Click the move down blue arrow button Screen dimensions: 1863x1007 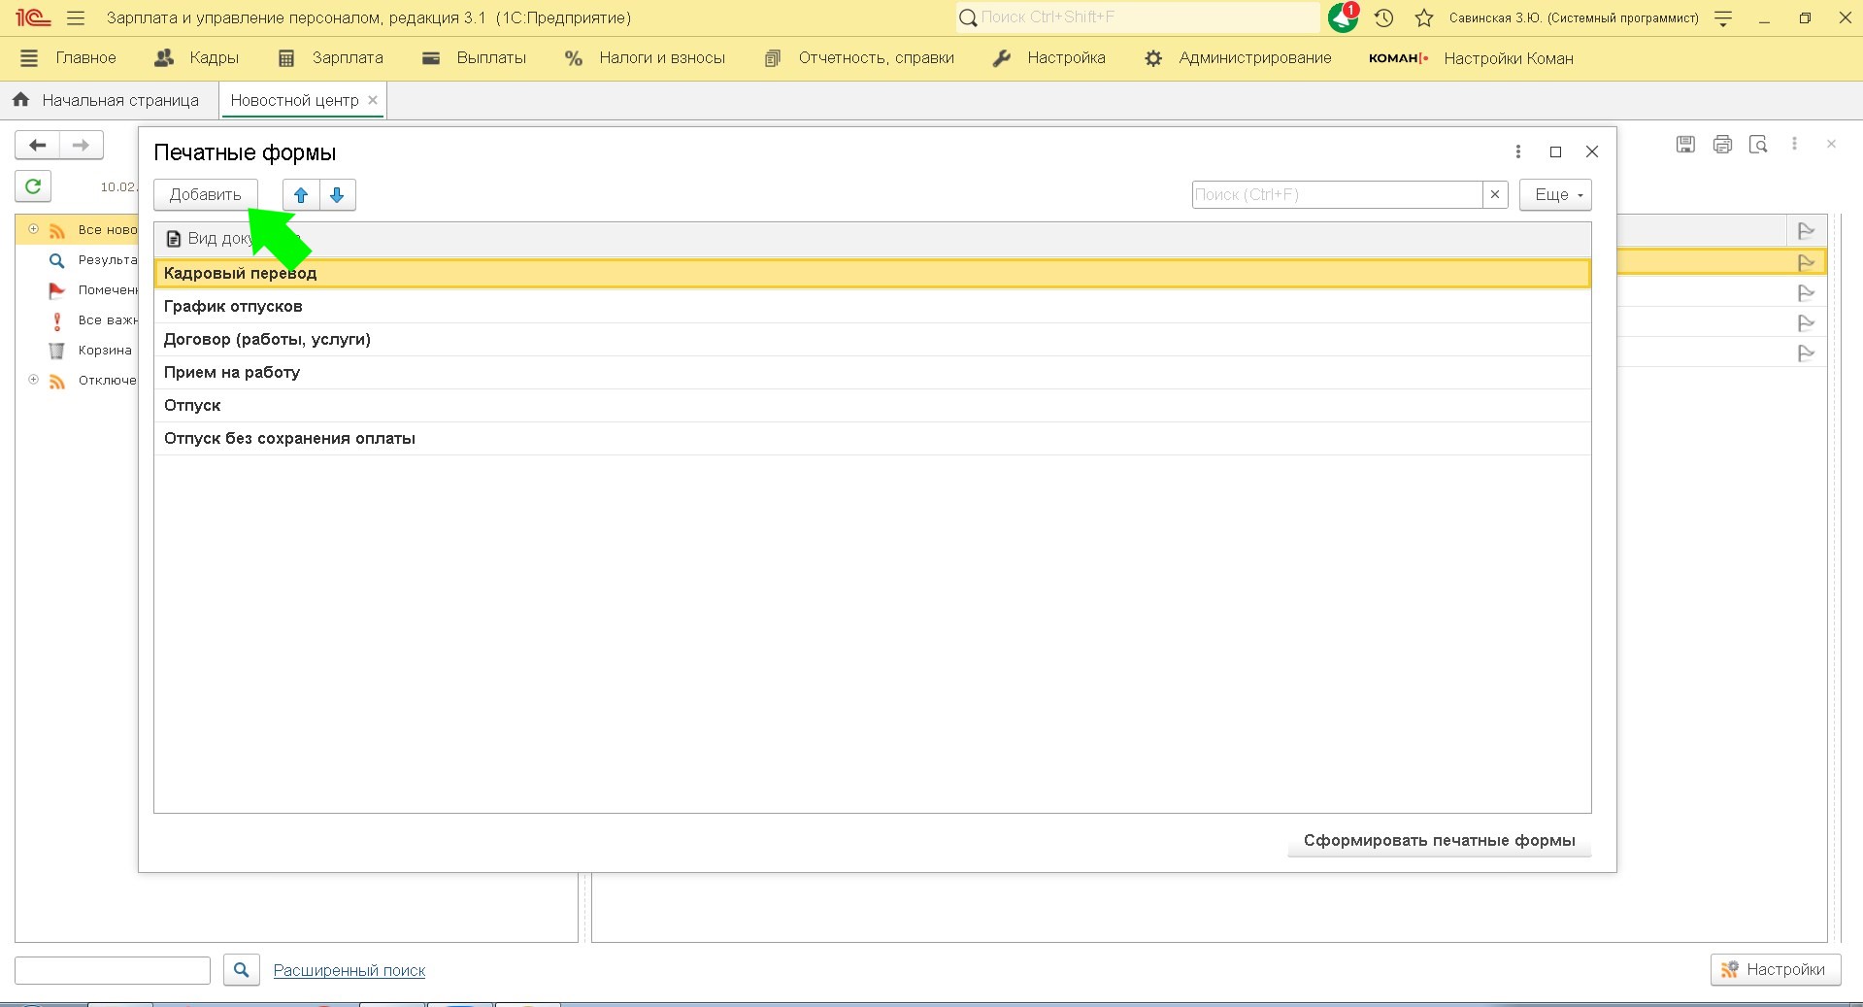[x=337, y=195]
